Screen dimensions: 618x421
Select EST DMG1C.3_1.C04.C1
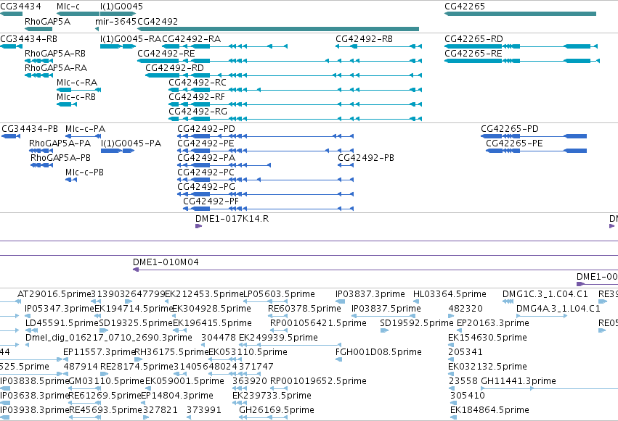pyautogui.click(x=508, y=301)
